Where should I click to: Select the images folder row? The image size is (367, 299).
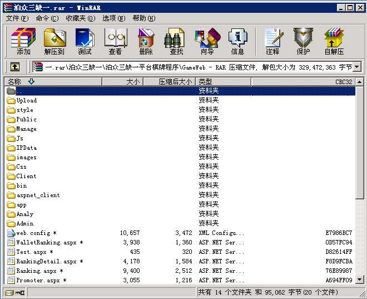pyautogui.click(x=180, y=157)
